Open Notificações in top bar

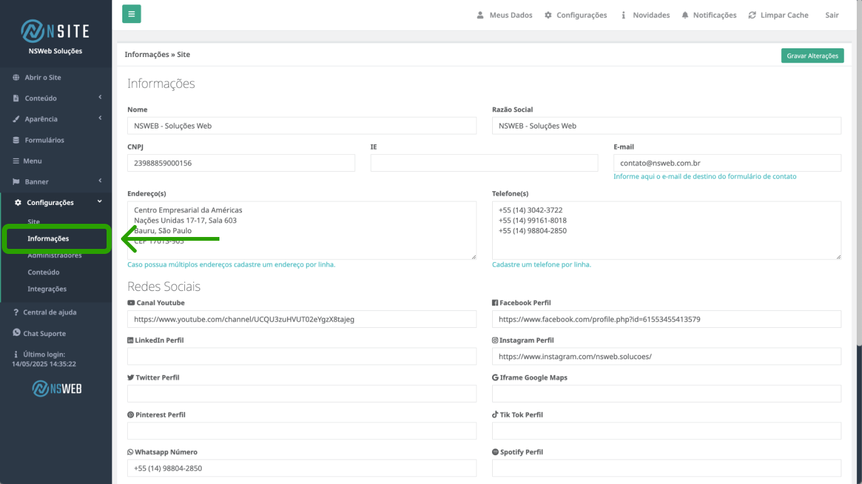[x=715, y=15]
